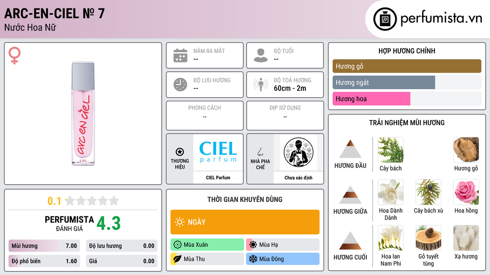
Task: Open the Hương gỗ wood note image
Action: click(x=466, y=150)
